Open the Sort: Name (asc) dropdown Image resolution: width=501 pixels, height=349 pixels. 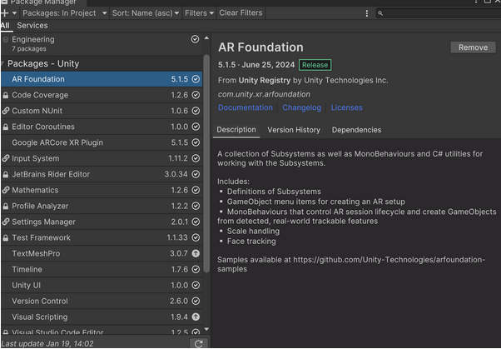145,13
